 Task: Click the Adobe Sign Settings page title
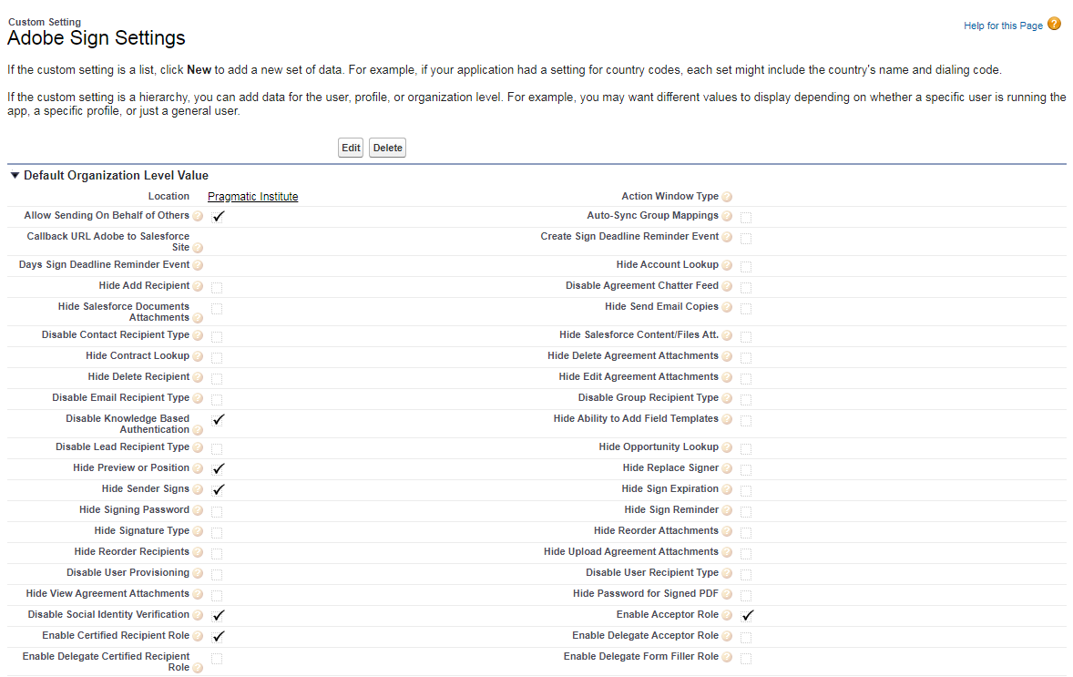pyautogui.click(x=97, y=37)
